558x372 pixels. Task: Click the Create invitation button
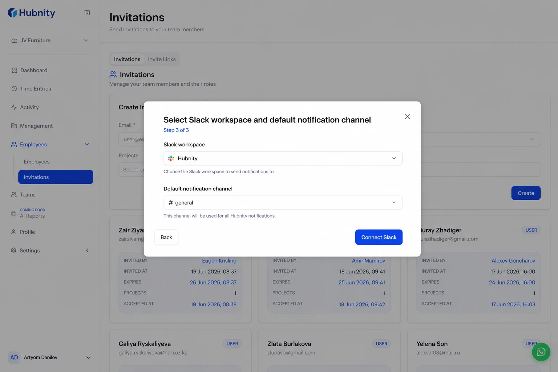526,193
